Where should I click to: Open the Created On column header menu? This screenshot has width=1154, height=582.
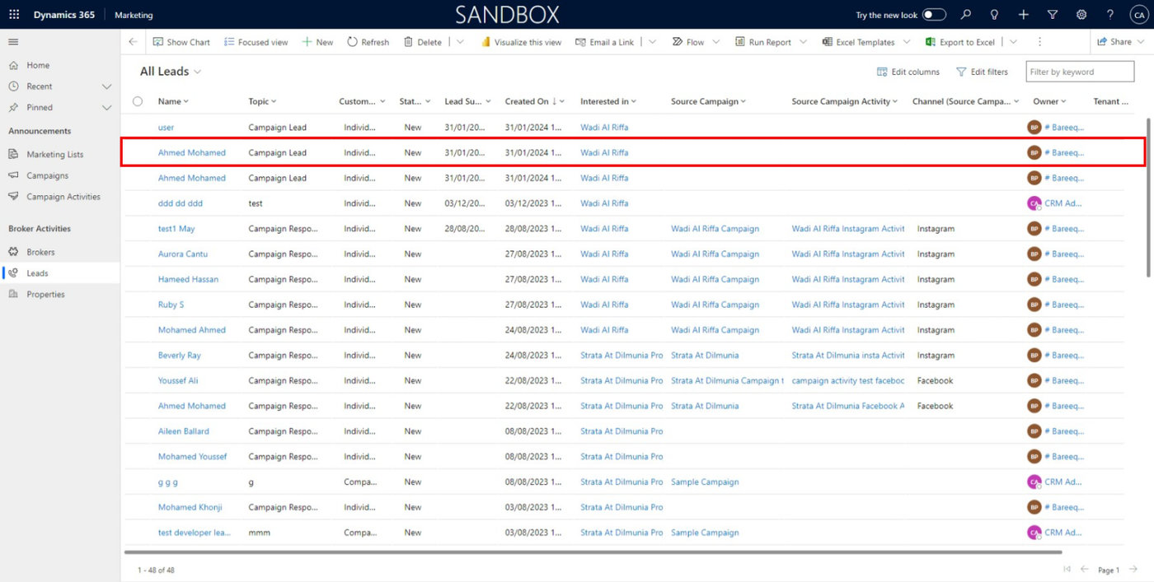coord(535,101)
